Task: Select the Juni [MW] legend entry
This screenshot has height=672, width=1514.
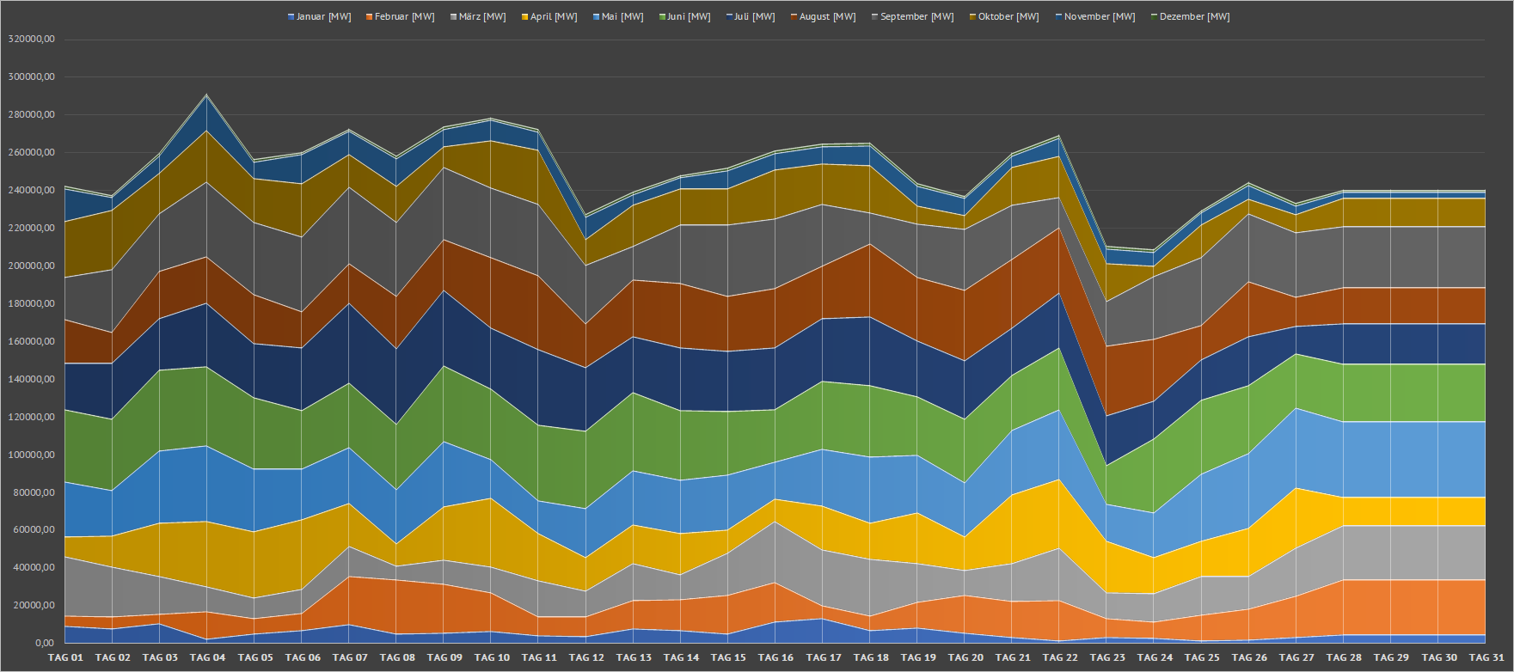Action: tap(689, 17)
